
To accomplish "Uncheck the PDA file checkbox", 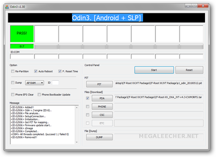I will [x=88, y=98].
